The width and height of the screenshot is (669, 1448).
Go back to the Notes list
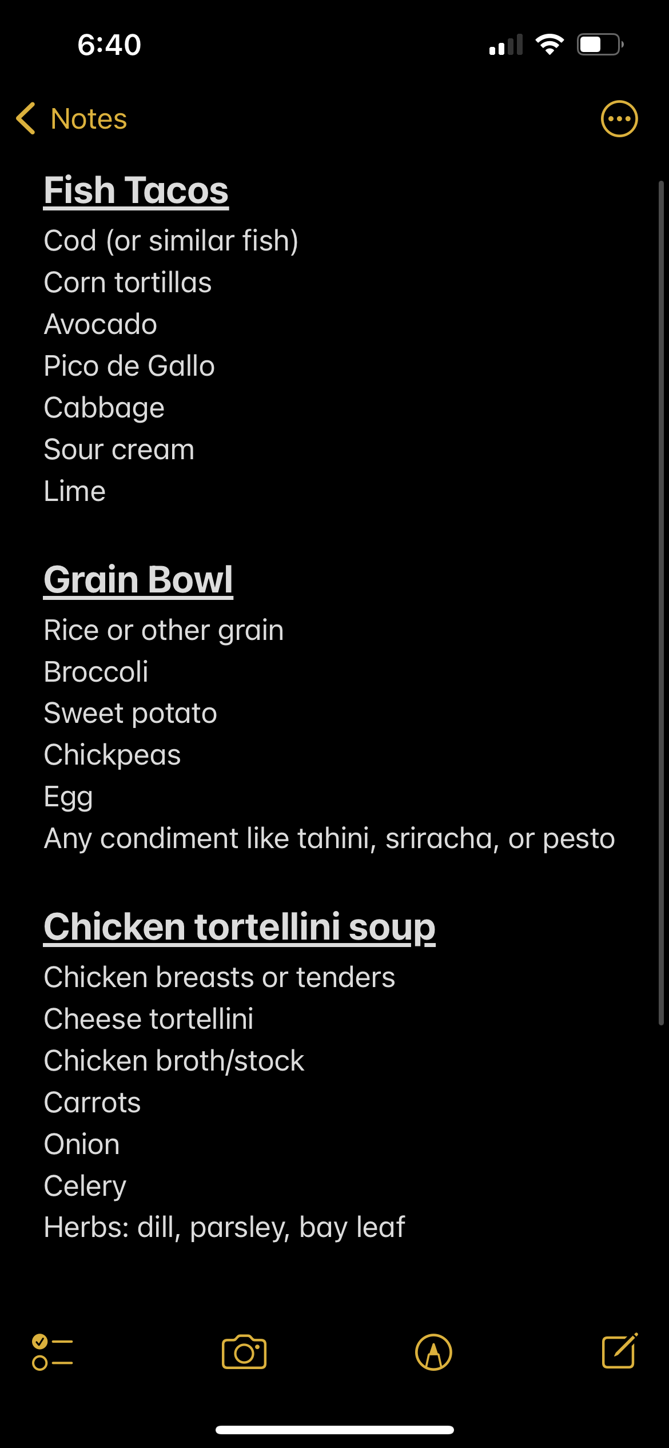[x=89, y=119]
